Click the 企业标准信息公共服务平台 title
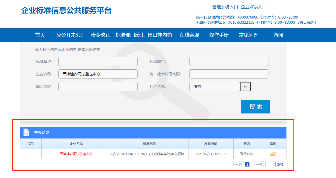This screenshot has width=336, height=178. (x=66, y=10)
